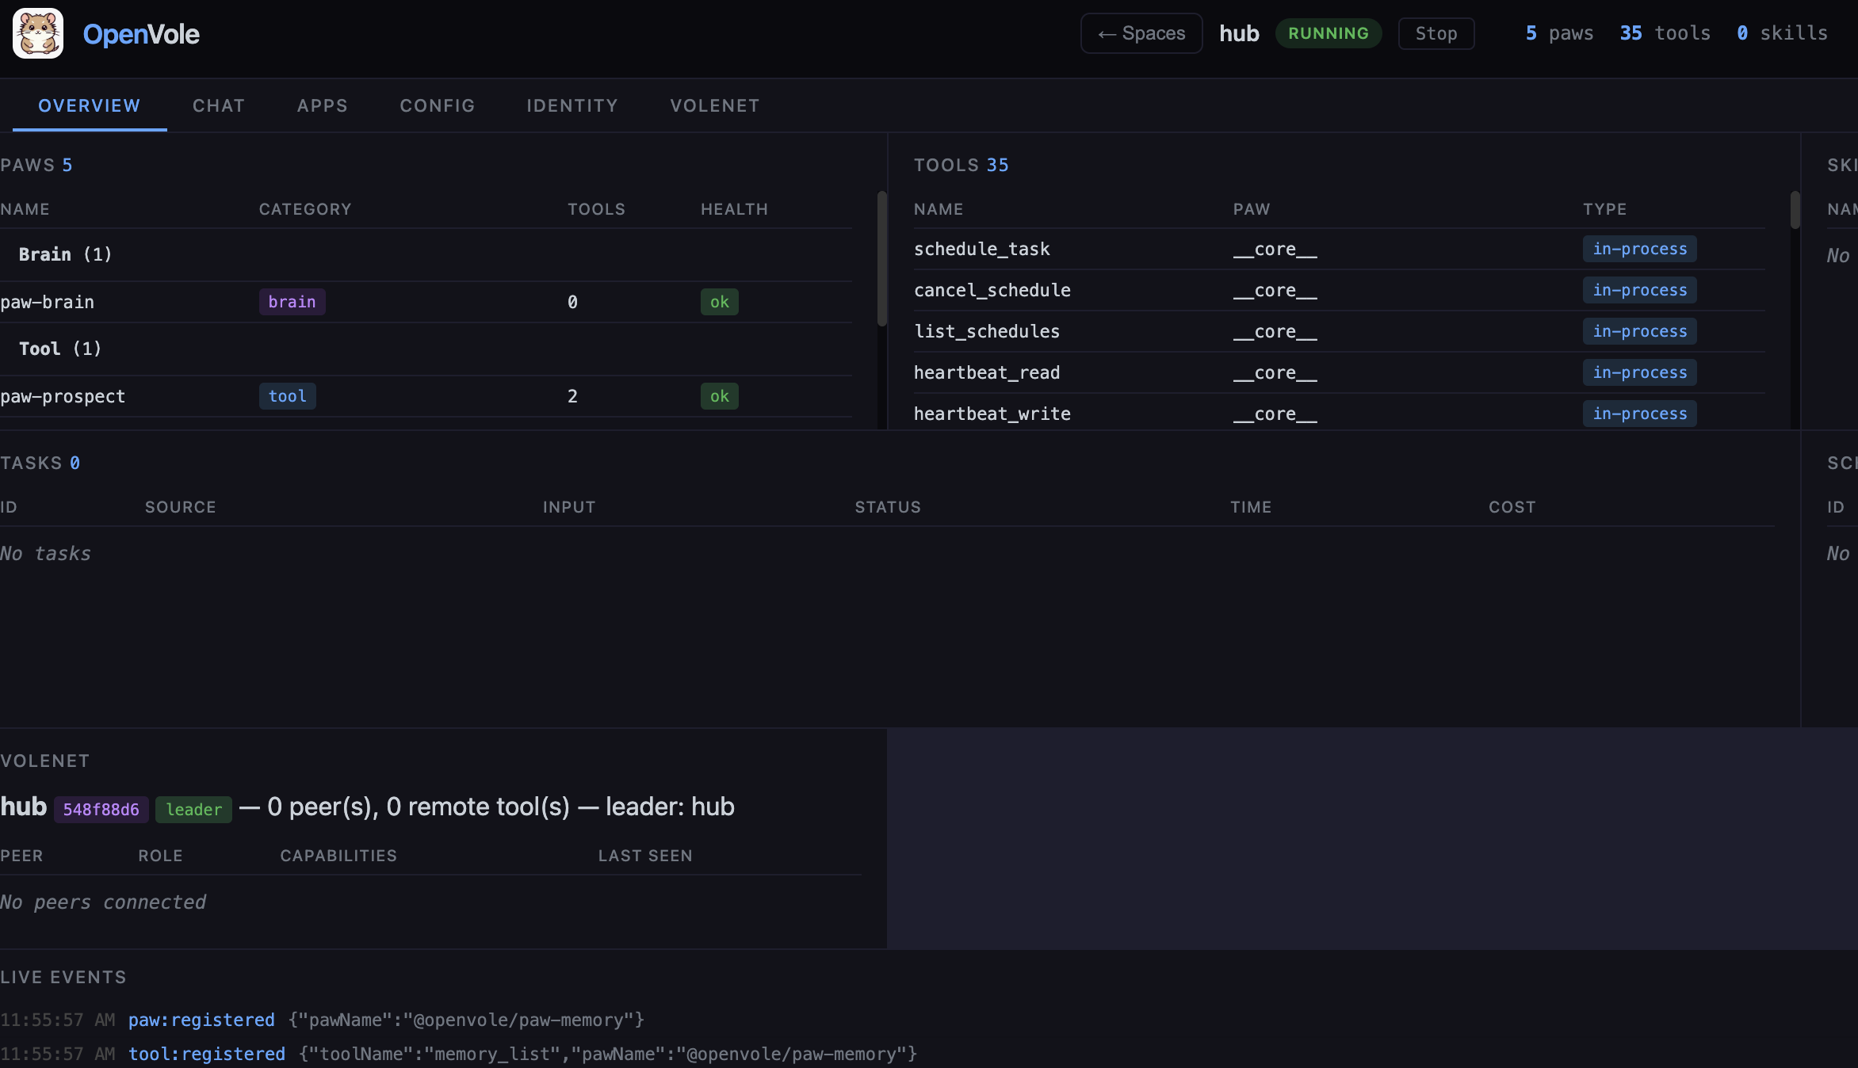Click the Tasks SOURCE column header
The height and width of the screenshot is (1068, 1858).
click(180, 507)
